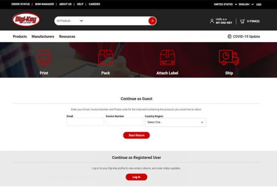Click the Ship truck icon
277x187 pixels.
(x=229, y=57)
